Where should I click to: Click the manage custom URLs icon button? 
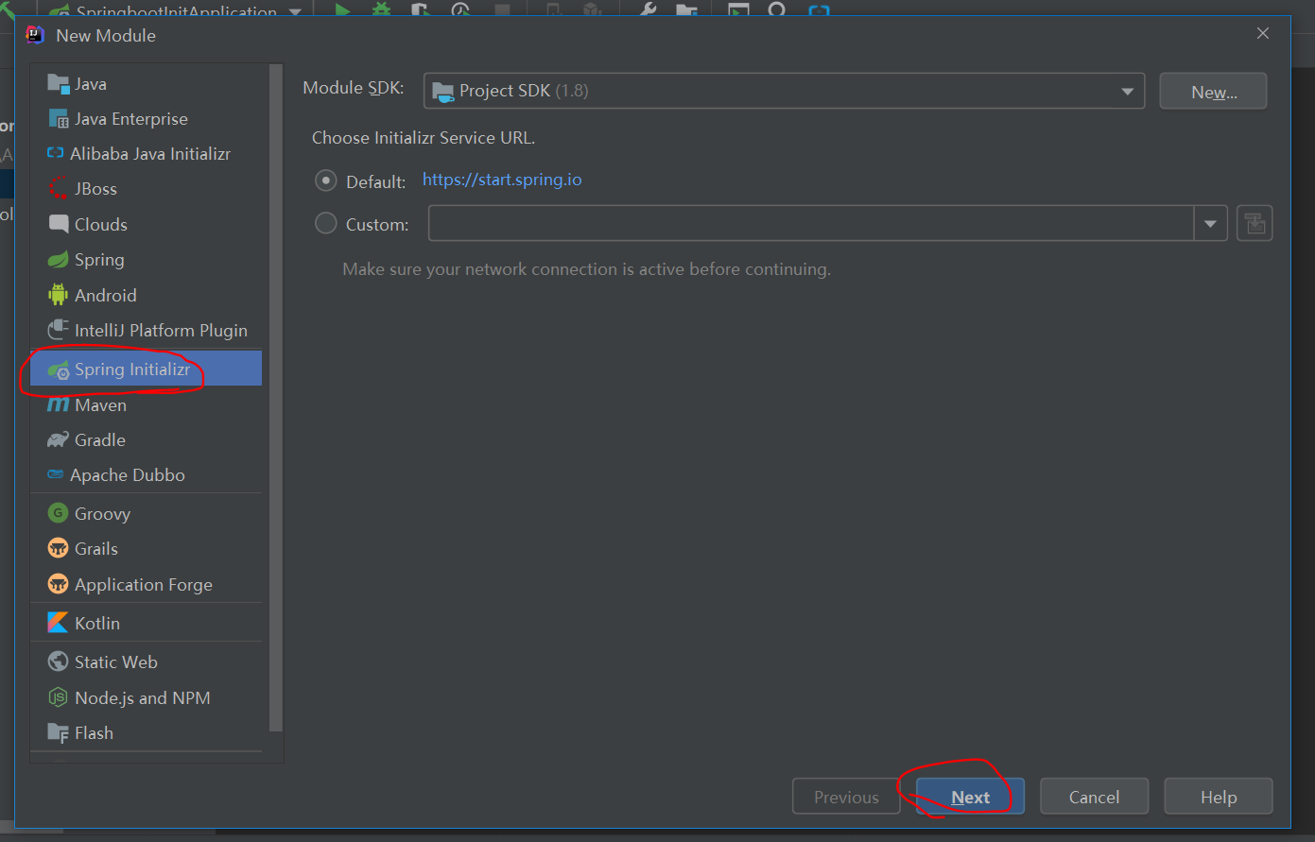(1254, 224)
